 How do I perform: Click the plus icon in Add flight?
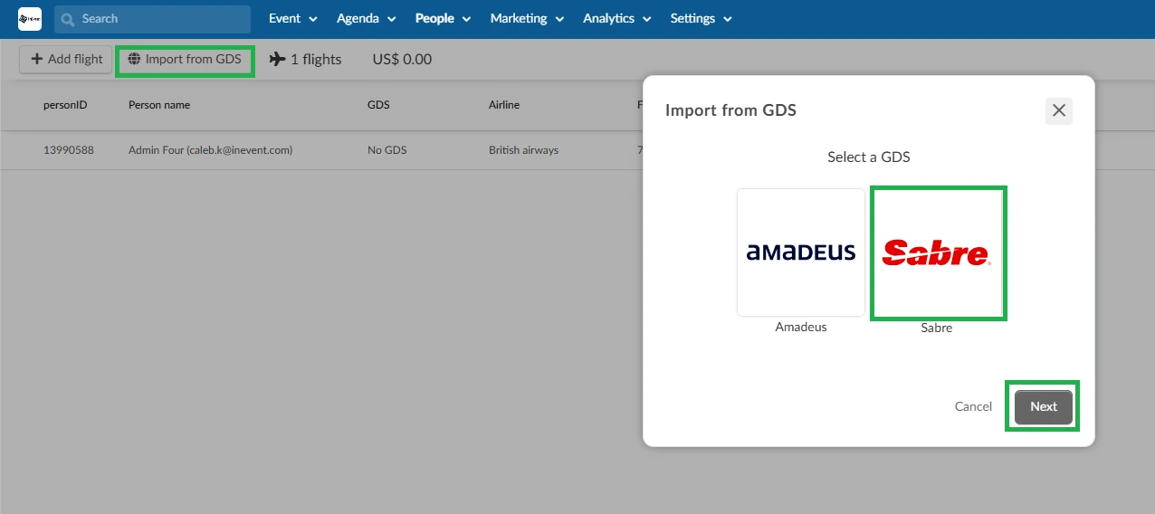pos(37,59)
